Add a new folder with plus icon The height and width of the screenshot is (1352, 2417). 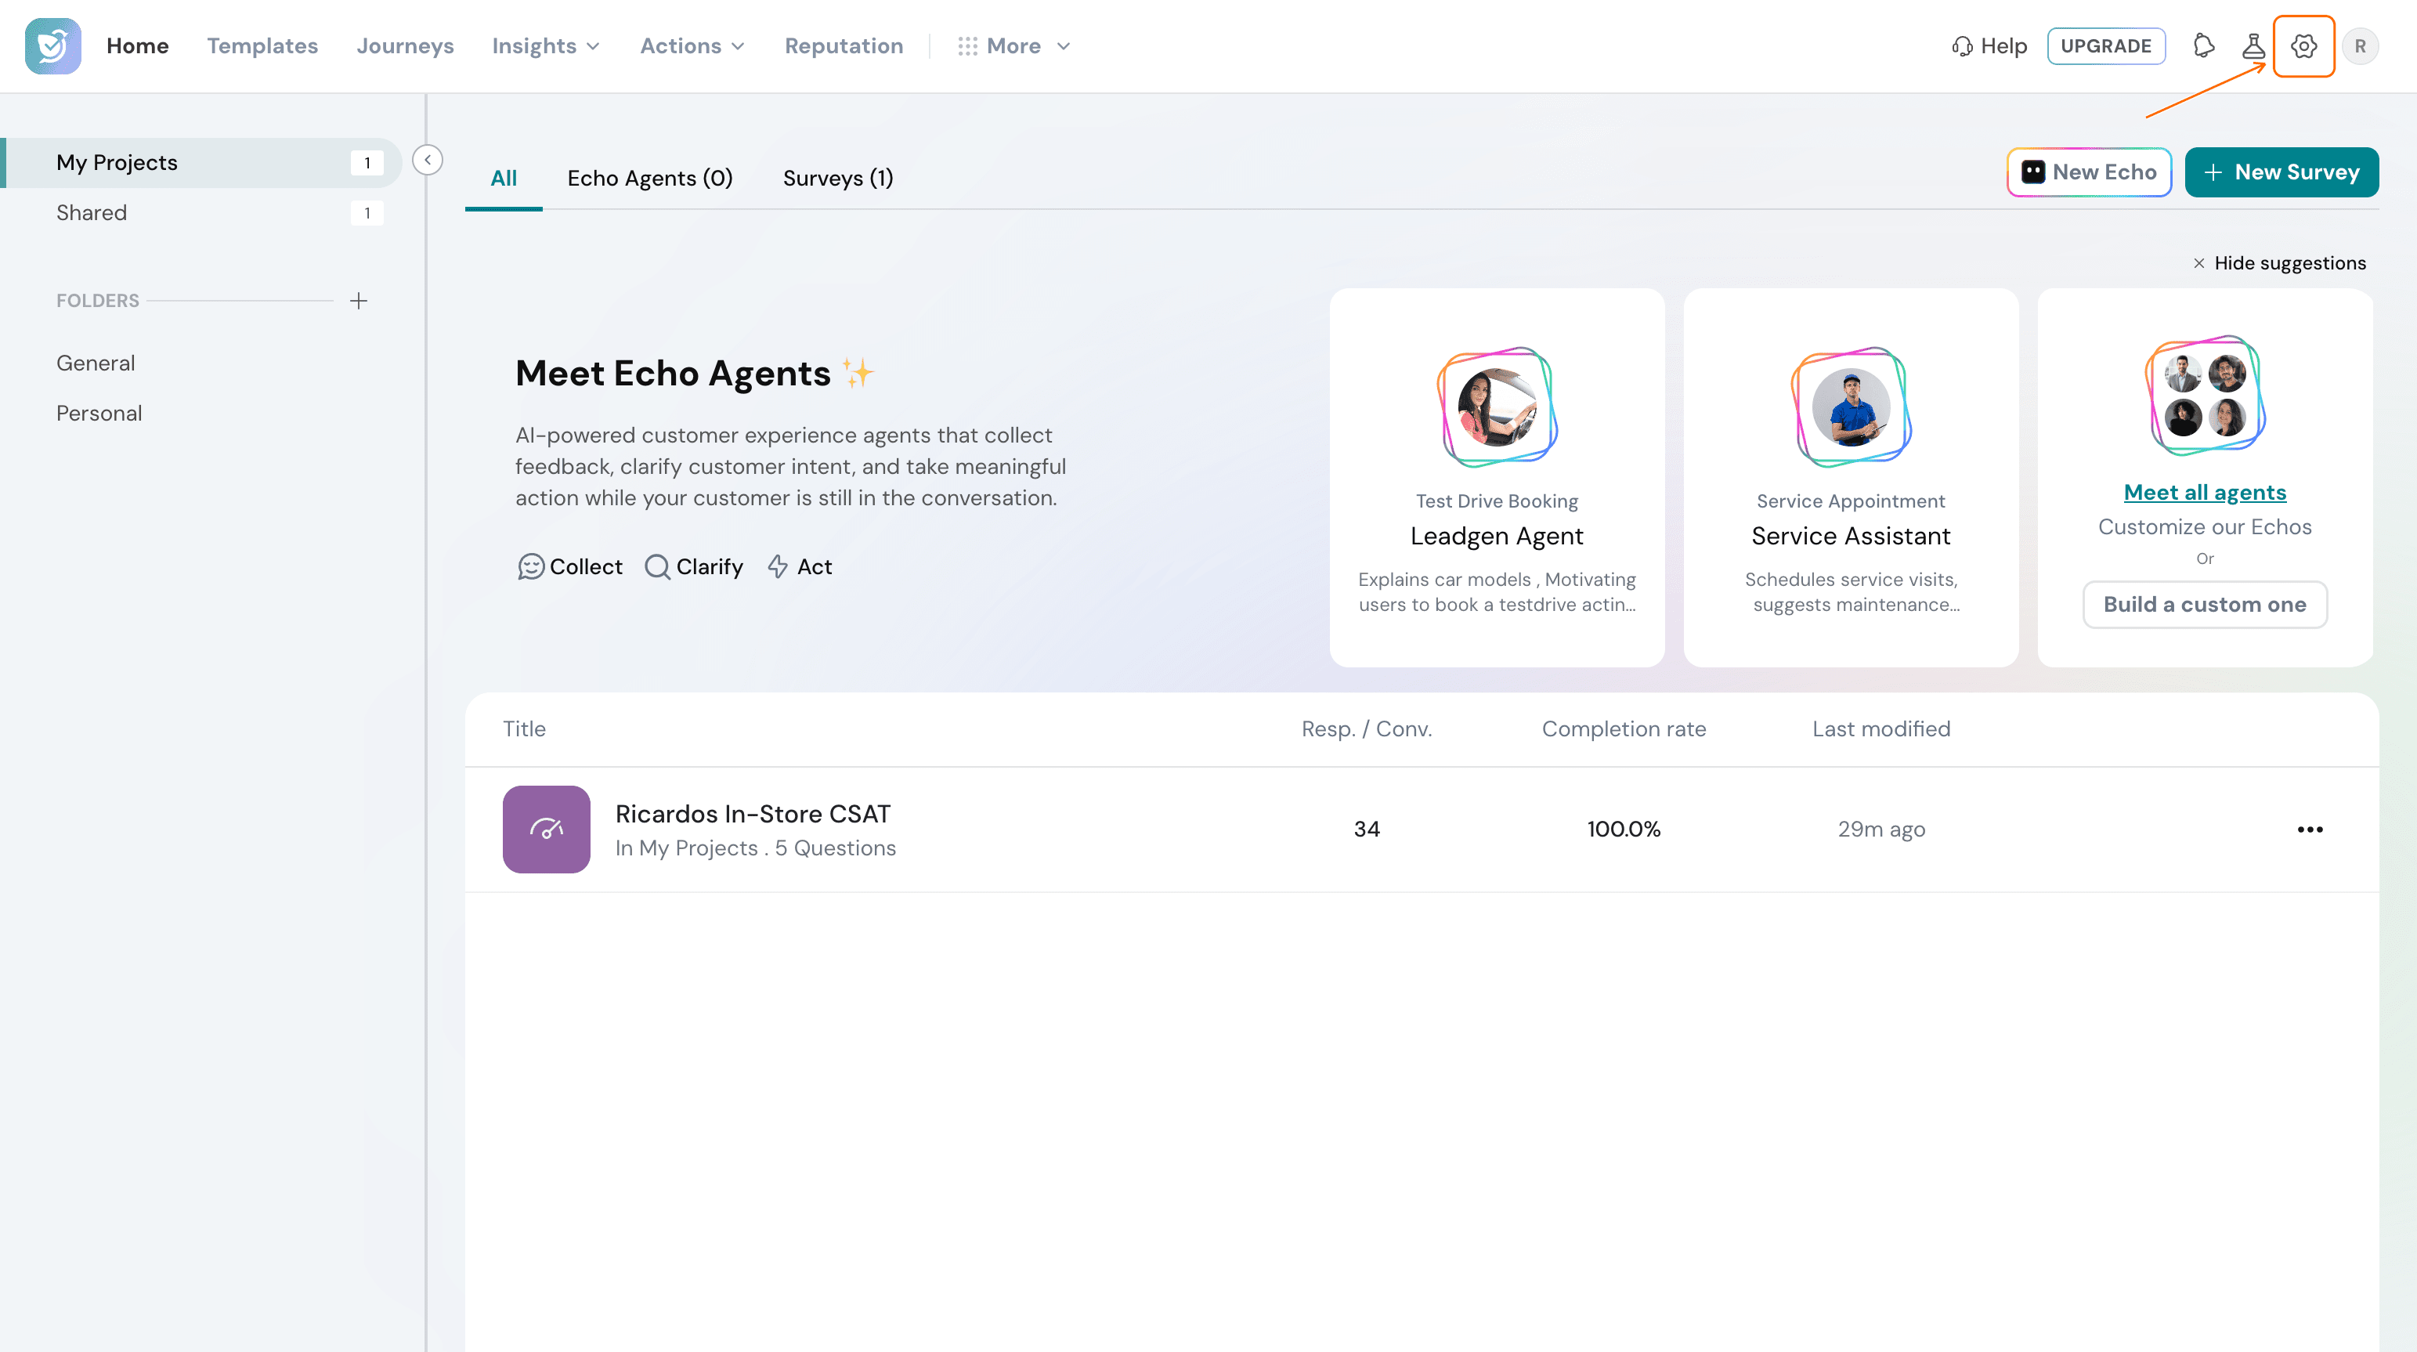pyautogui.click(x=359, y=300)
